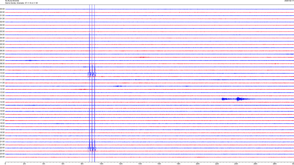The image size is (294, 165).
Task: Select the 08:00 time label
Action: point(2,61)
